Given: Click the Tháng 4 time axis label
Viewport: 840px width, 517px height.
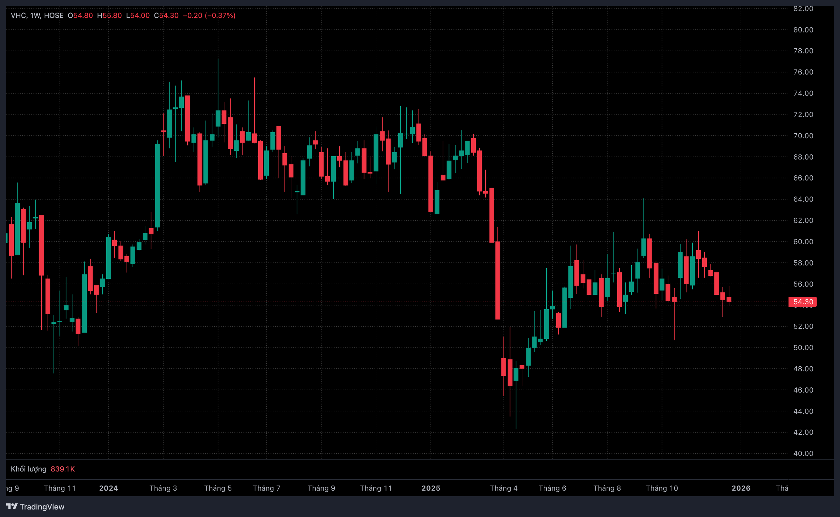Looking at the screenshot, I should coord(503,488).
